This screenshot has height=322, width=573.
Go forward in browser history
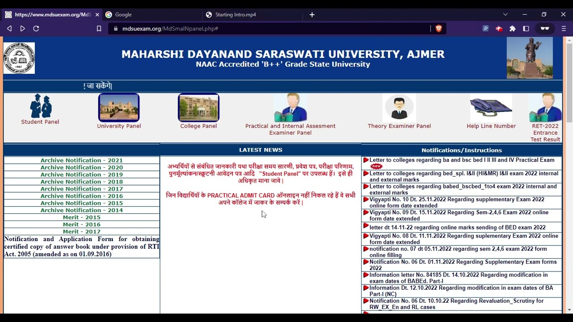pos(23,29)
